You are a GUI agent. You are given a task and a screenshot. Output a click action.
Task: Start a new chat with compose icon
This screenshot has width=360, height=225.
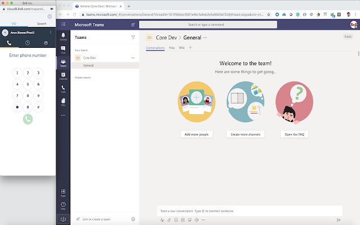click(133, 25)
